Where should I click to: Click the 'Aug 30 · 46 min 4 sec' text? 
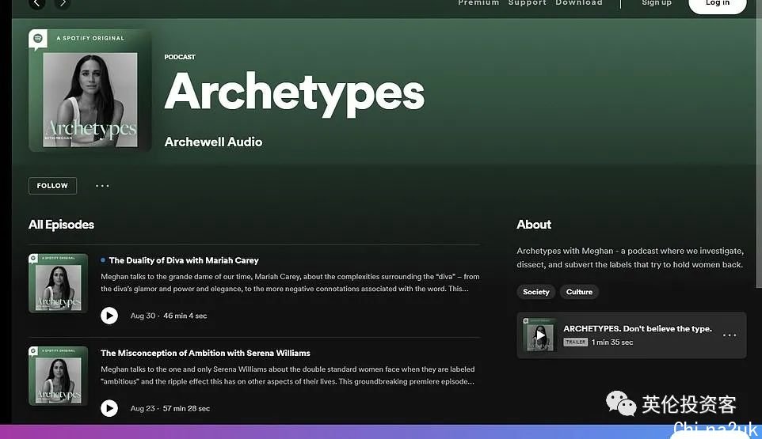coord(169,316)
